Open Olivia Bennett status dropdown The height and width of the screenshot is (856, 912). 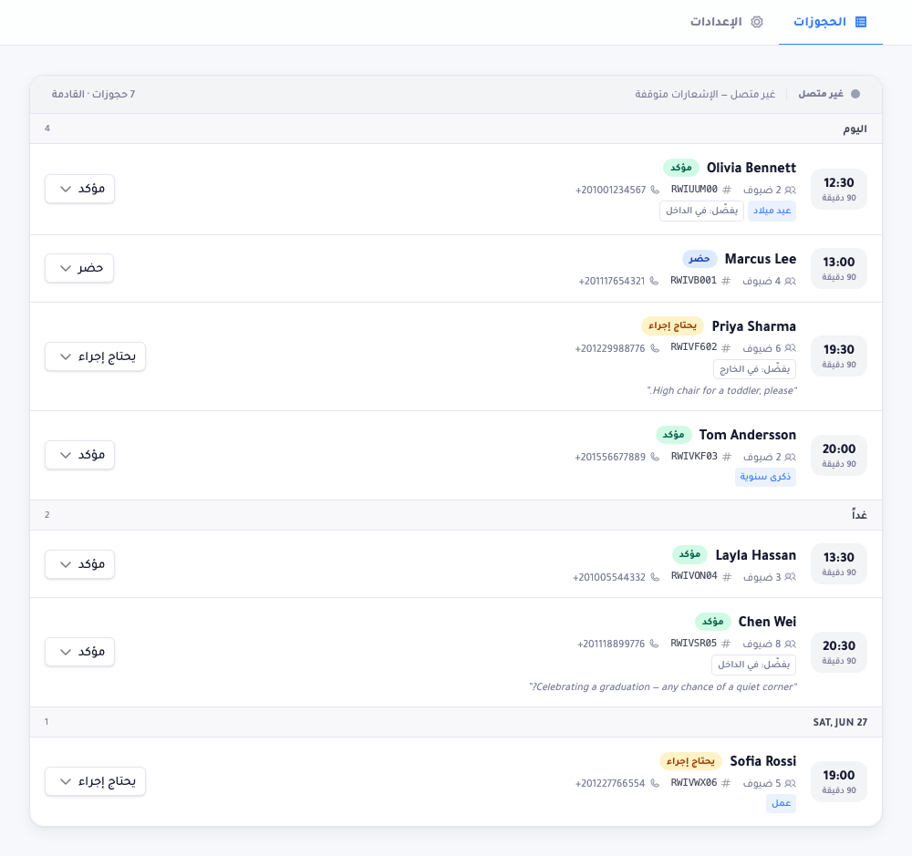click(x=79, y=189)
